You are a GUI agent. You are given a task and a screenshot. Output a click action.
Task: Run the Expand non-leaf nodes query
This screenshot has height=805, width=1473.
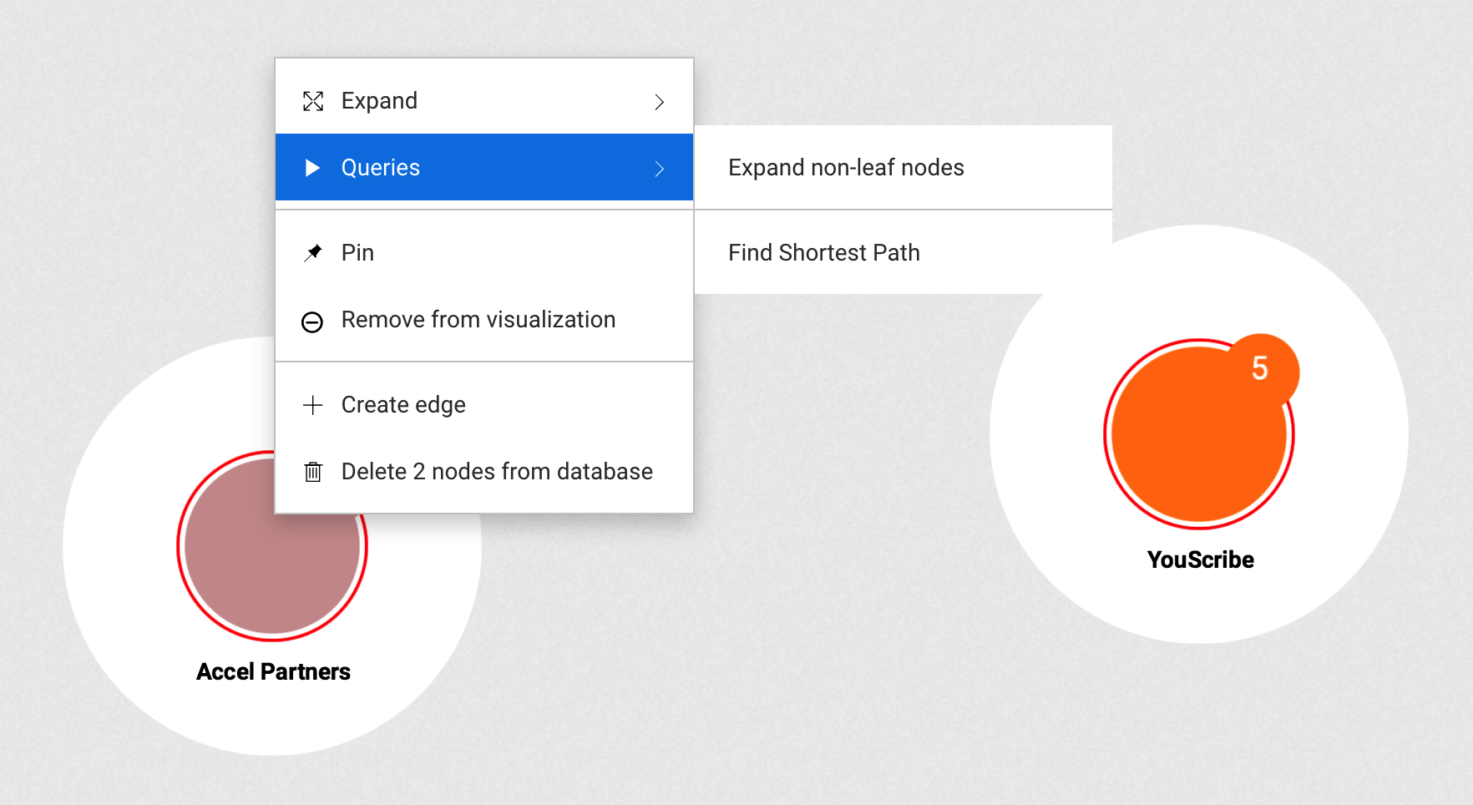(904, 167)
